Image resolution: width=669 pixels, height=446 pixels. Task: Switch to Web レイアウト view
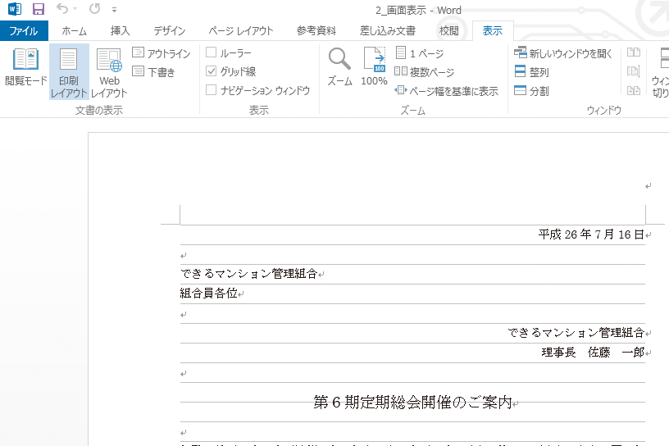click(109, 71)
